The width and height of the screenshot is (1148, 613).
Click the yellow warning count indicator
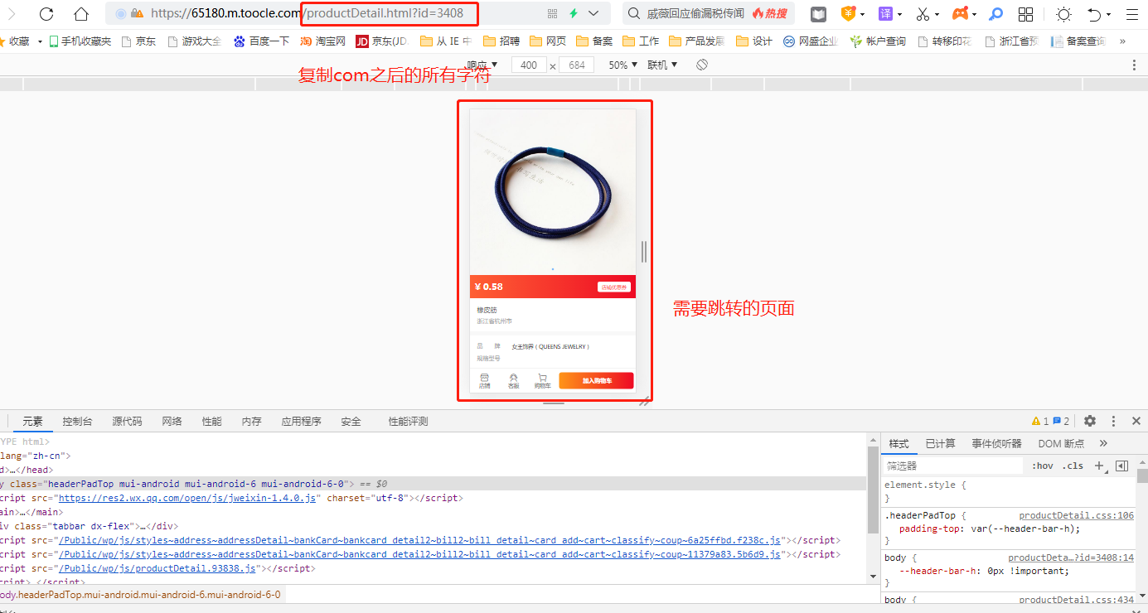tap(1039, 422)
